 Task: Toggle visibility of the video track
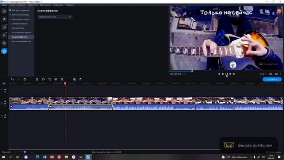tap(5, 101)
